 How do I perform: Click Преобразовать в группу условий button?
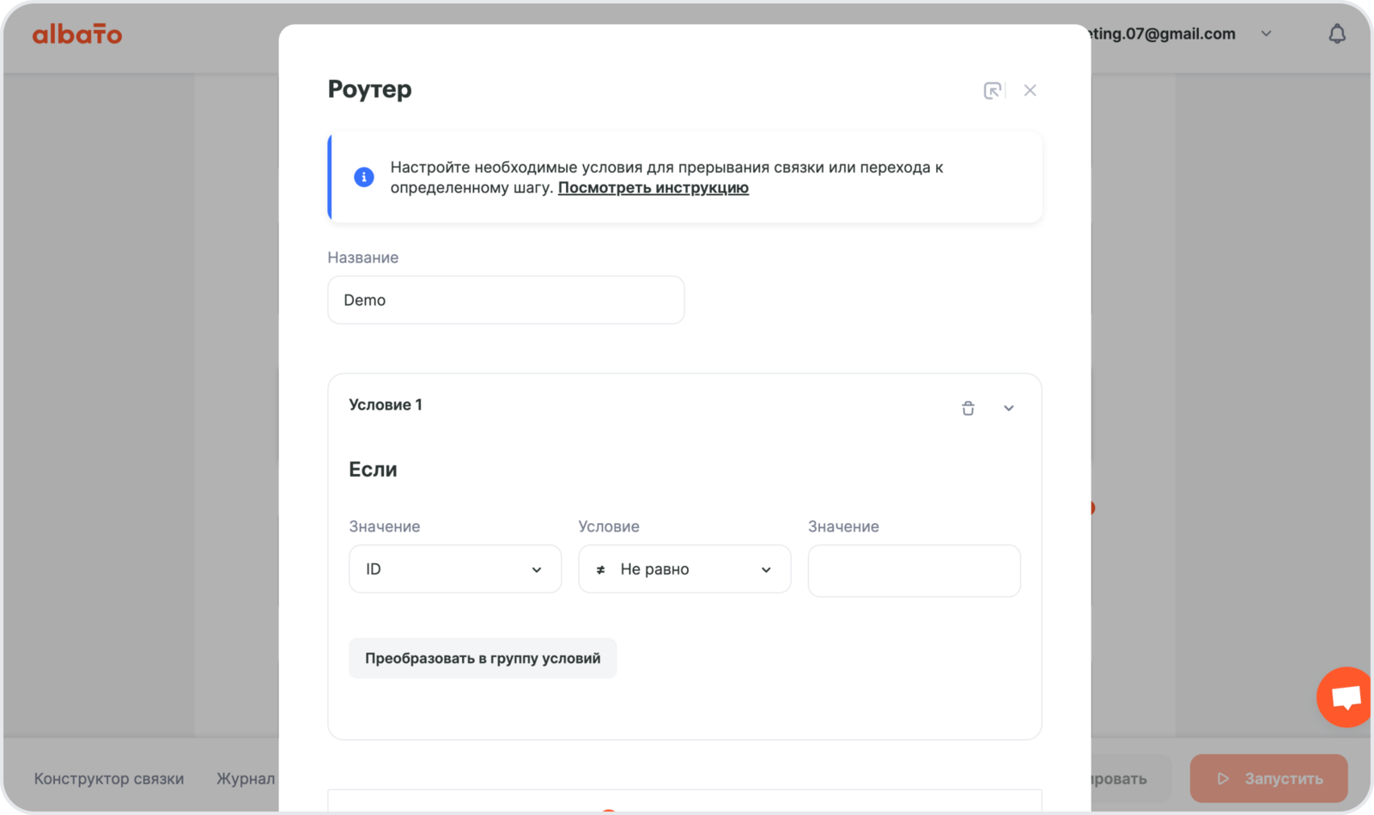pyautogui.click(x=483, y=659)
